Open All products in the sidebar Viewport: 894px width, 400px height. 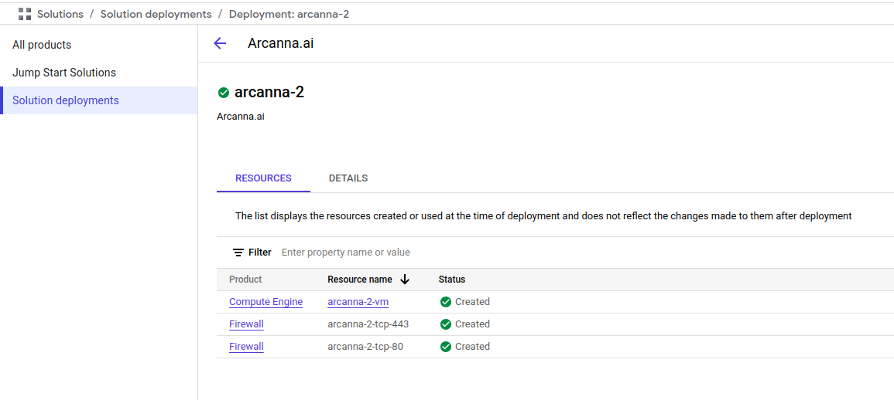click(x=42, y=45)
